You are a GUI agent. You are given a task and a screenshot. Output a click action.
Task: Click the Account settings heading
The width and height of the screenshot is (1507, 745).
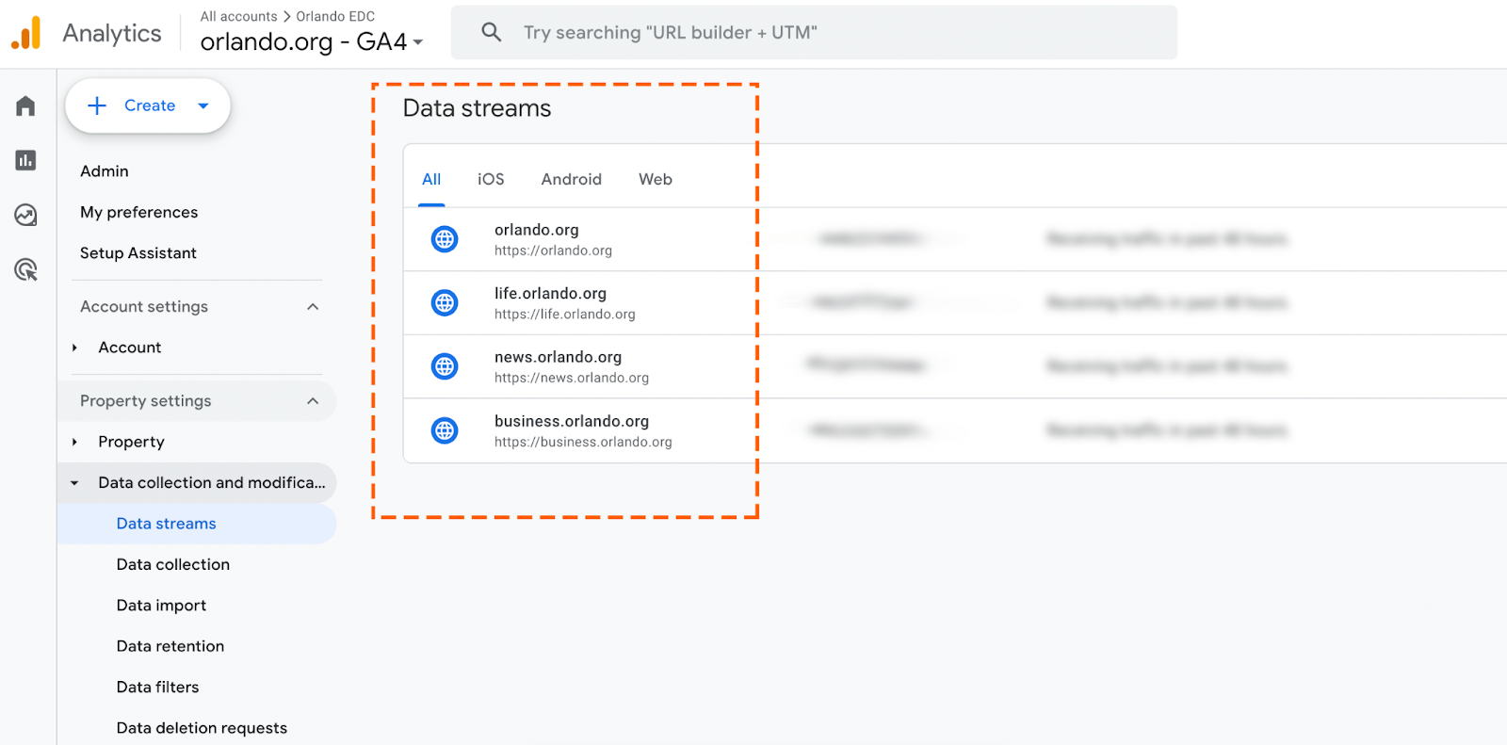pos(144,307)
